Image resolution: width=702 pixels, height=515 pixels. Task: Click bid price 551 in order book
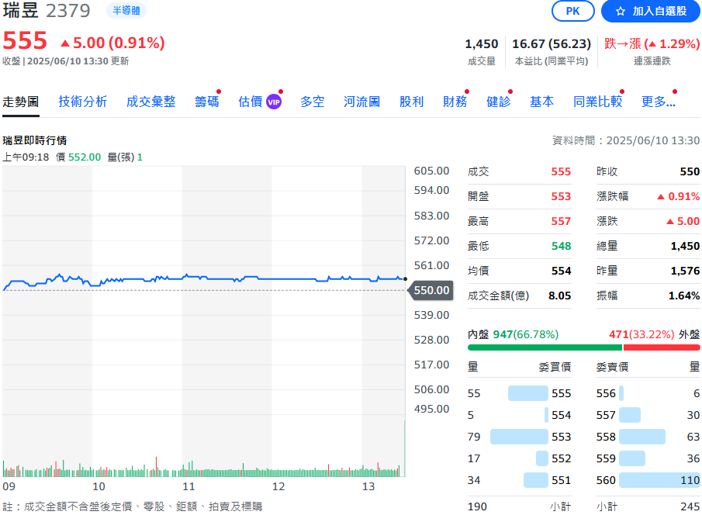click(562, 480)
